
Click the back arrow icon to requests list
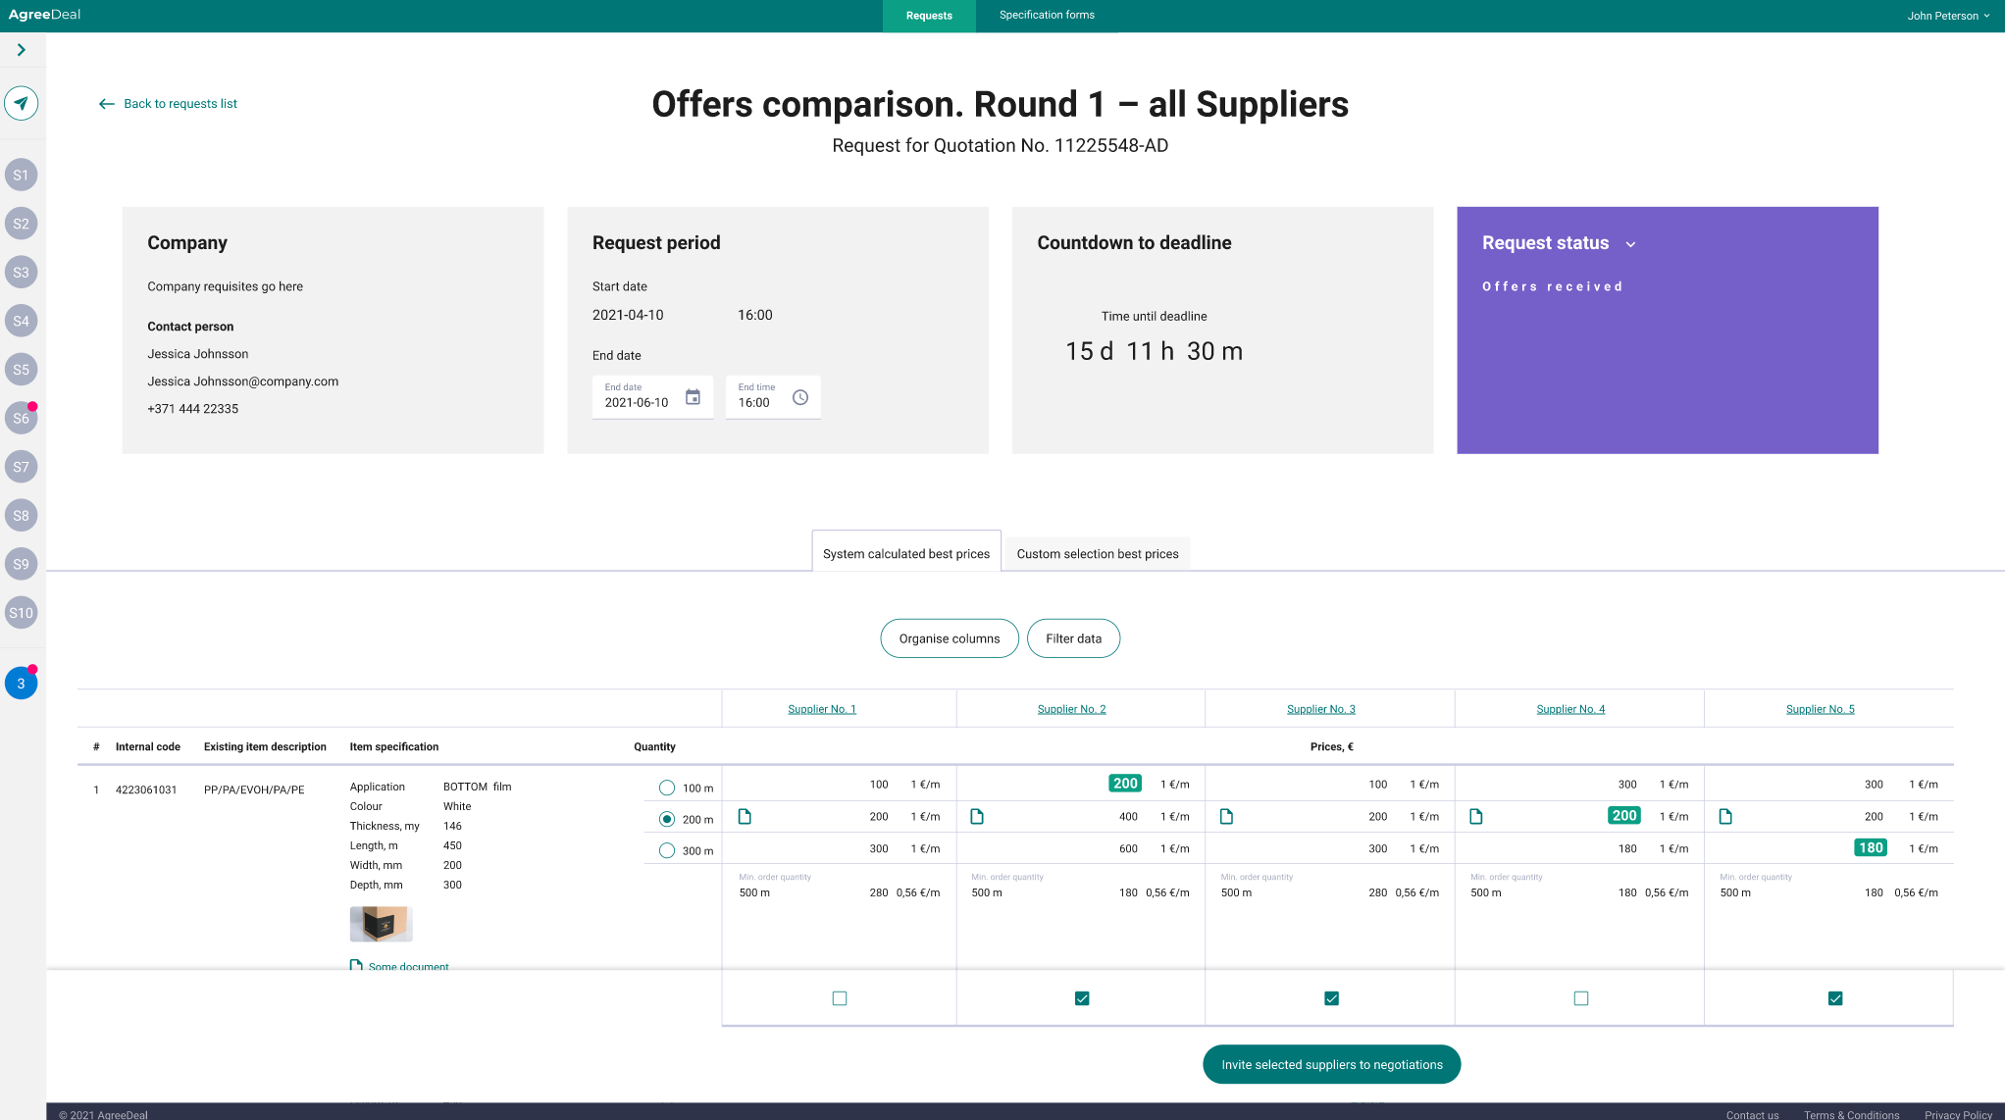107,104
